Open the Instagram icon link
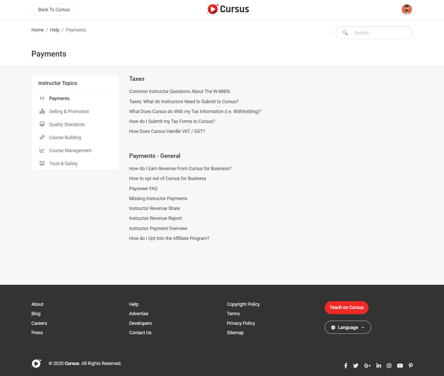Viewport: 444px width, 376px height. click(389, 366)
